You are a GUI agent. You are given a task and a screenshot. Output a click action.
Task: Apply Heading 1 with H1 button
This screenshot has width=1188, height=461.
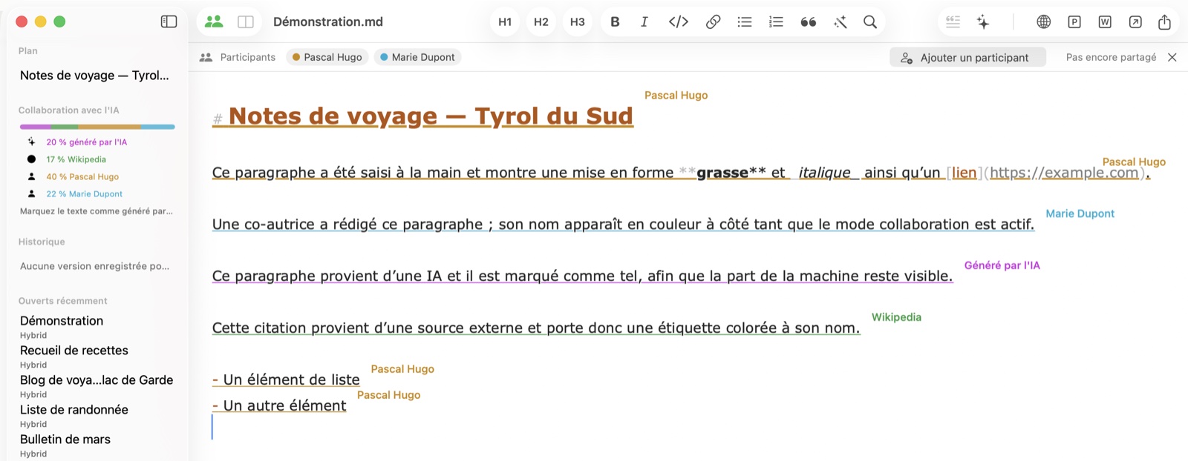pyautogui.click(x=505, y=21)
